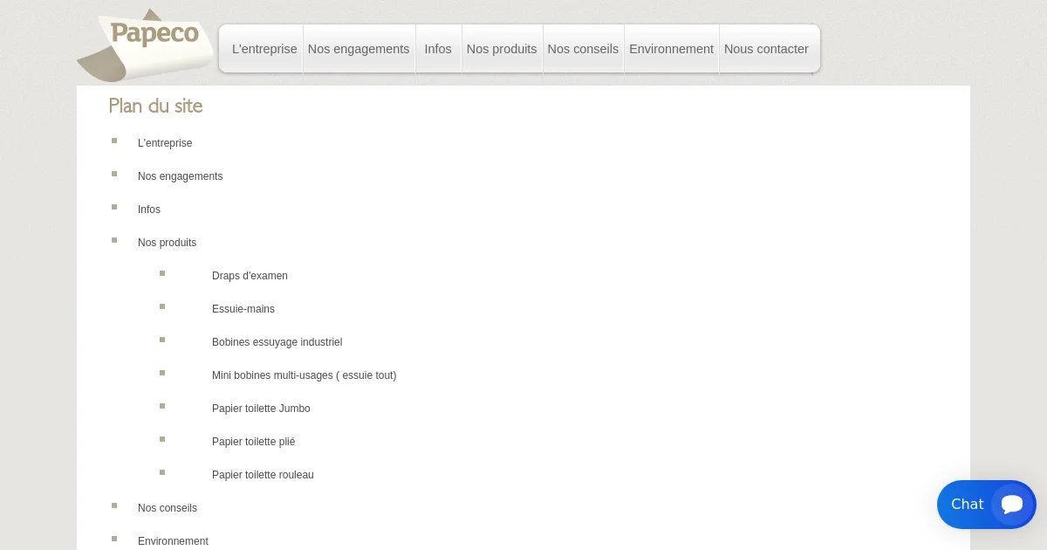Open L'entreprise in the top navigation menu

[264, 49]
